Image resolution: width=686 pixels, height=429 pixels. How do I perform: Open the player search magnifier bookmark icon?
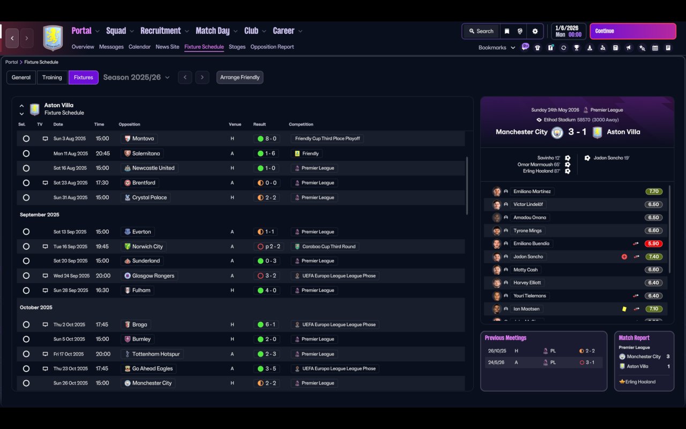point(603,48)
